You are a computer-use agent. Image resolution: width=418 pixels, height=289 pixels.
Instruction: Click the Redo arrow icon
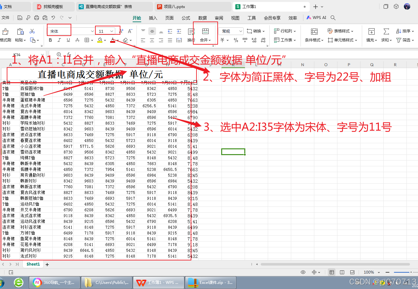(62, 18)
